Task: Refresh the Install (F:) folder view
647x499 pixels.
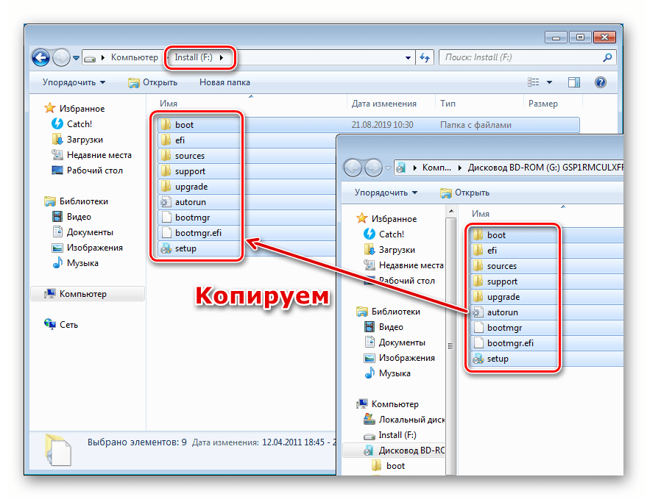Action: pyautogui.click(x=425, y=57)
